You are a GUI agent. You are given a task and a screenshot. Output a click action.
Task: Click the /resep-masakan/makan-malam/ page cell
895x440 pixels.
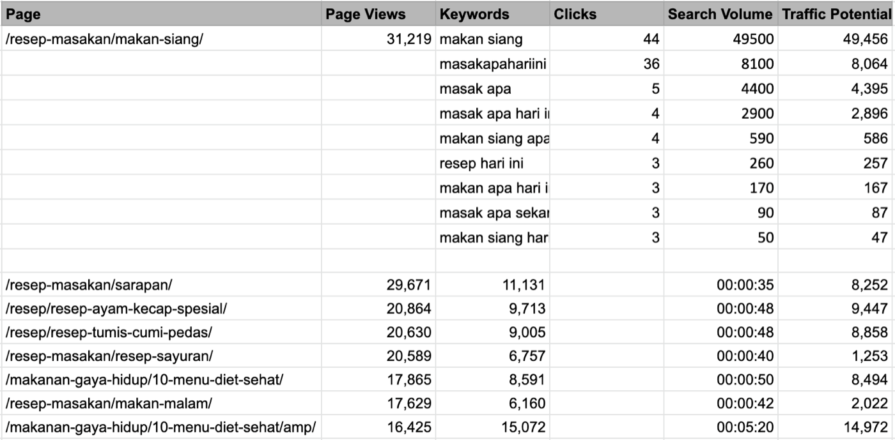161,403
